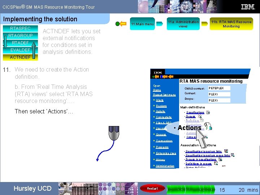Click the 'RTA MAS resource monitoring' heading

tap(211, 81)
